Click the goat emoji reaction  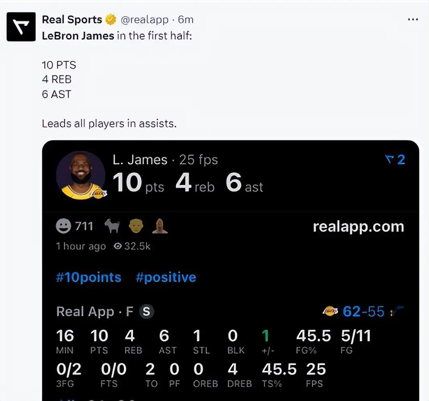coord(112,227)
